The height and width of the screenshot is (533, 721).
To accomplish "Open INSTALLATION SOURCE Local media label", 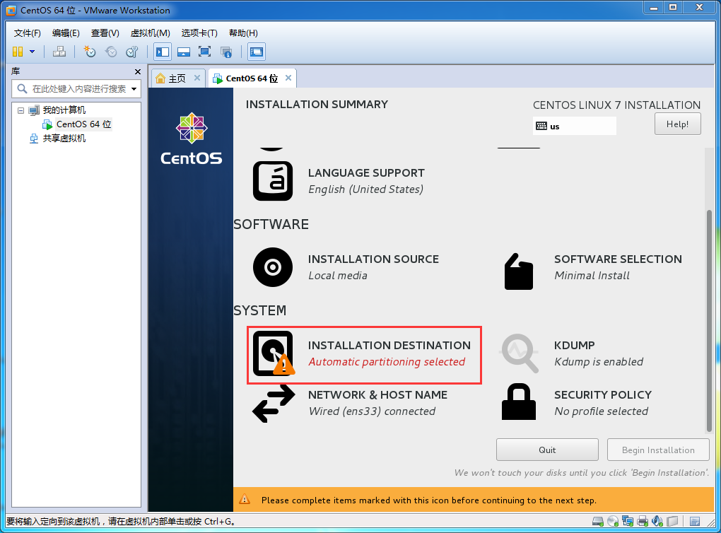I will coord(373,267).
